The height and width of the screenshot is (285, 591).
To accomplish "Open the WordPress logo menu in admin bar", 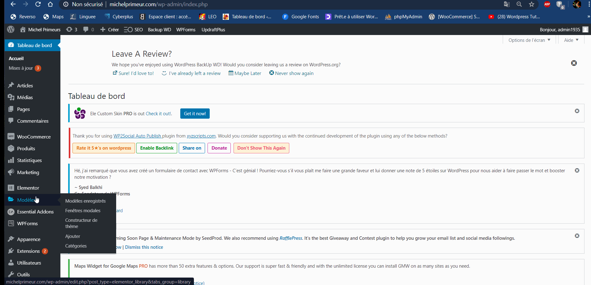I will pyautogui.click(x=11, y=29).
